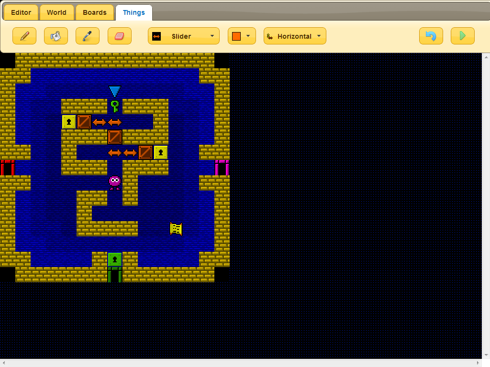Viewport: 490px width, 367px height.
Task: Select the Things tab
Action: 134,12
